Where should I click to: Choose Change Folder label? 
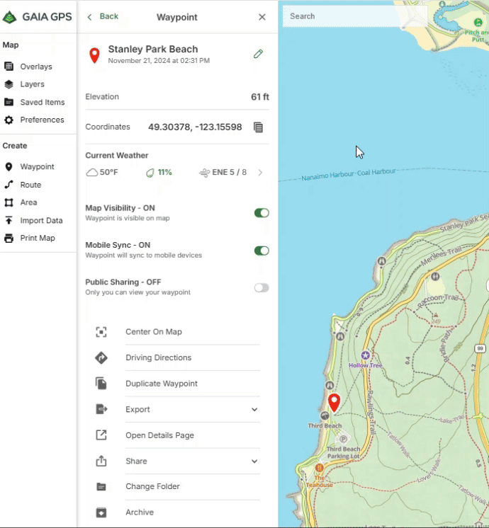pos(153,486)
